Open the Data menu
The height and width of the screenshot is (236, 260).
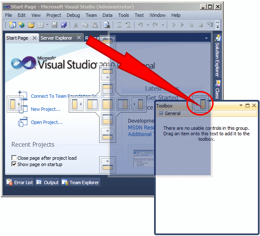click(108, 15)
